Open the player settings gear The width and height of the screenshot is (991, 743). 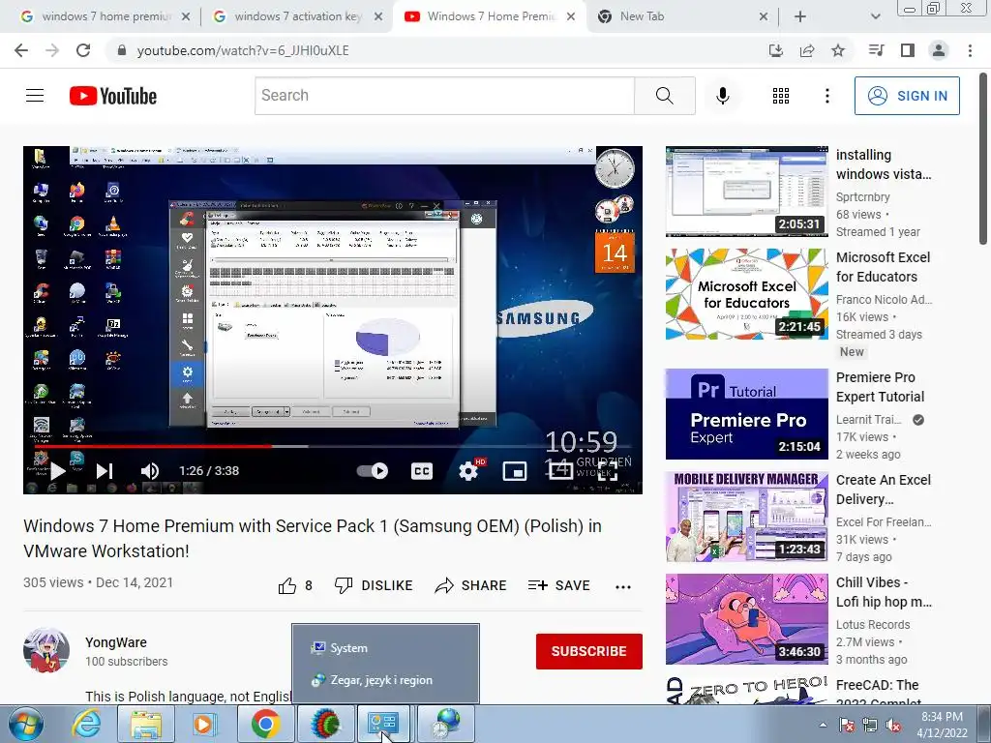(468, 471)
